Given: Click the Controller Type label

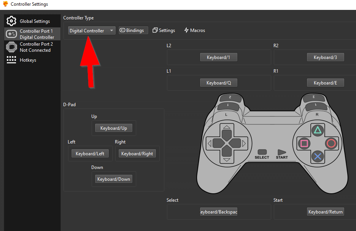Looking at the screenshot, I should [x=78, y=18].
